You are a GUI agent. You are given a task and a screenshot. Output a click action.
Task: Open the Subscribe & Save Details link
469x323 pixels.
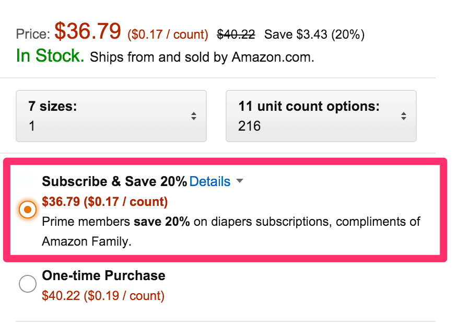(x=210, y=181)
